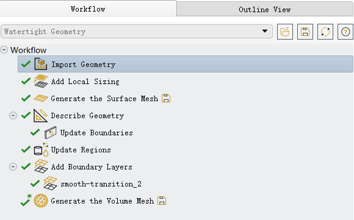This screenshot has width=354, height=220.
Task: Click the Add Local Sizing icon
Action: pos(41,81)
